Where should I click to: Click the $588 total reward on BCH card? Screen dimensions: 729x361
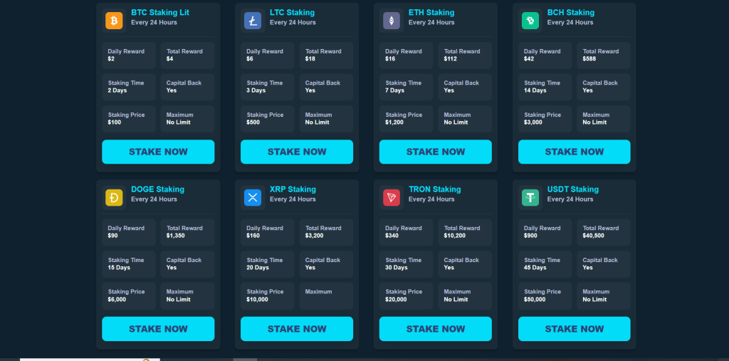(589, 59)
